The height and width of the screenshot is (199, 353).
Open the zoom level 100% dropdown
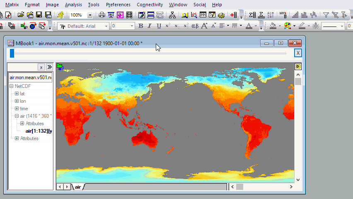pyautogui.click(x=90, y=15)
